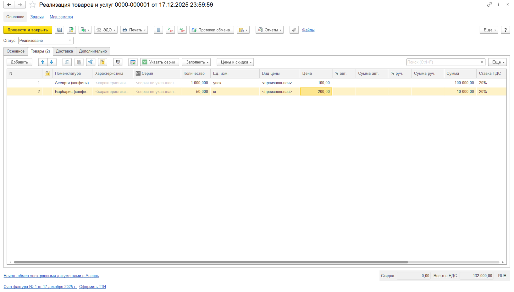Open the Статус dropdown arrow
The image size is (514, 292).
tap(70, 41)
